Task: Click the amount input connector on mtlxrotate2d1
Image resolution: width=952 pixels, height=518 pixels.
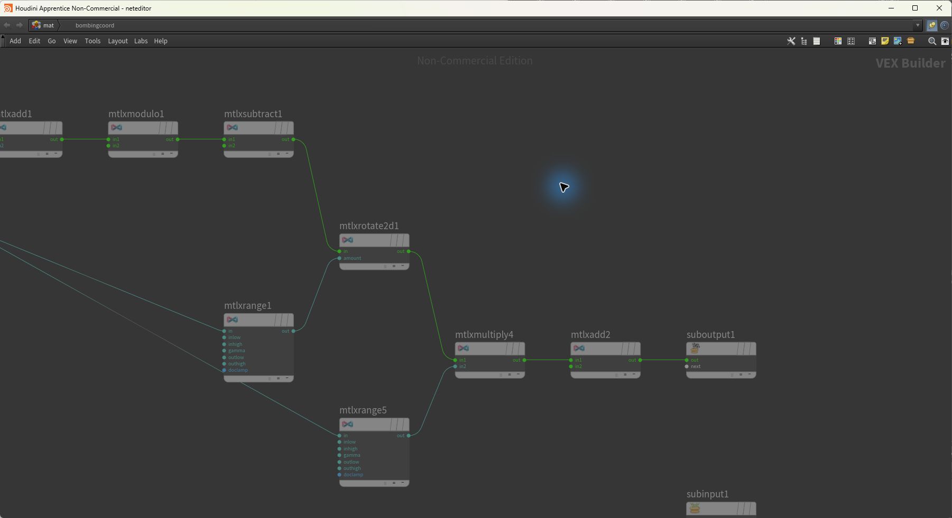Action: (339, 258)
